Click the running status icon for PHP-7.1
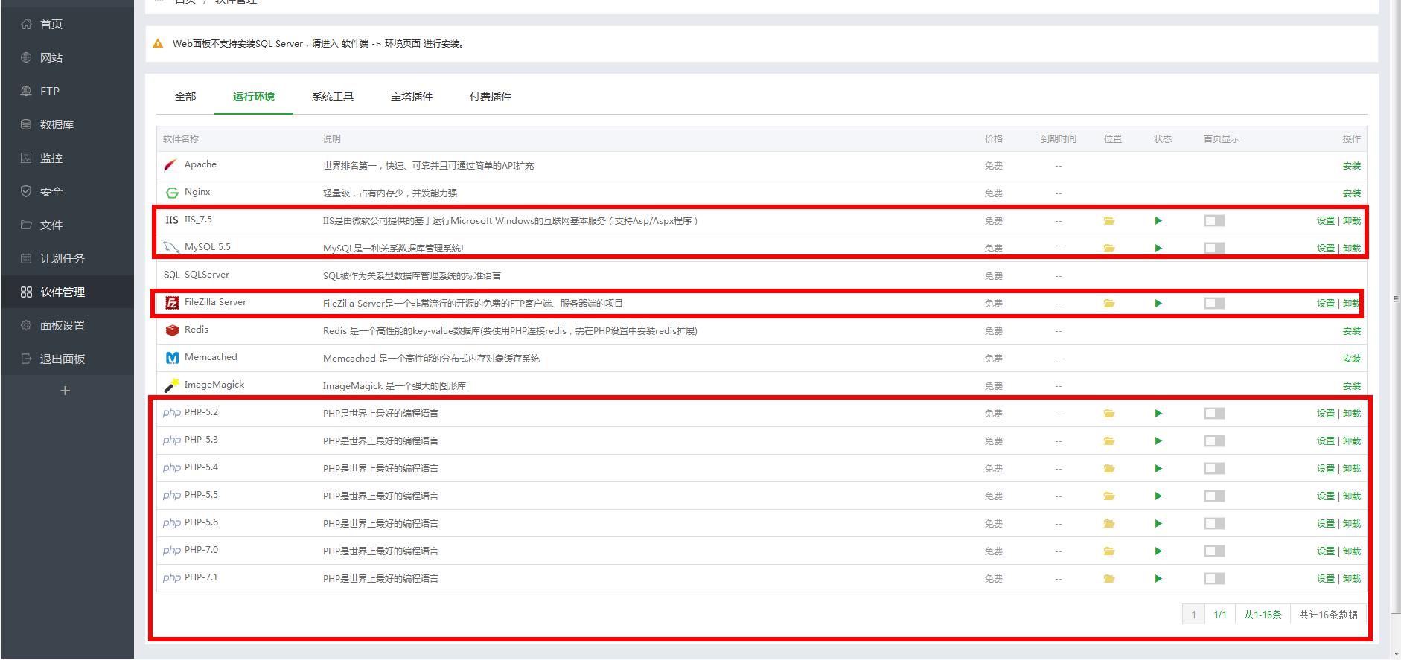The height and width of the screenshot is (660, 1401). pyautogui.click(x=1158, y=579)
